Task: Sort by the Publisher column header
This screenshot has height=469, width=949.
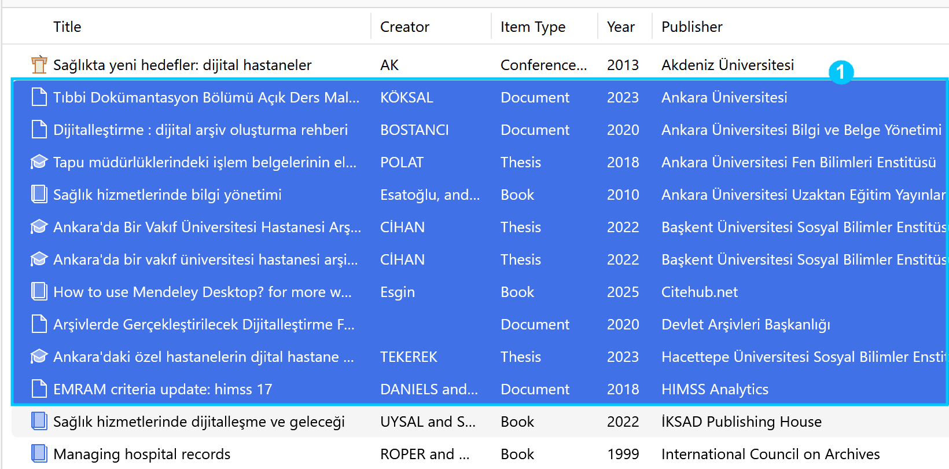Action: [x=692, y=27]
